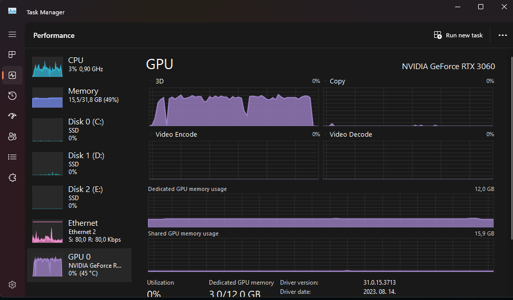
Task: Expand the Video Encode graph dropdown
Action: [151, 135]
